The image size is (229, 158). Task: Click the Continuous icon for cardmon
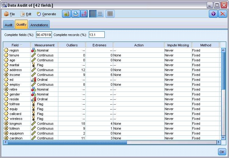34,138
